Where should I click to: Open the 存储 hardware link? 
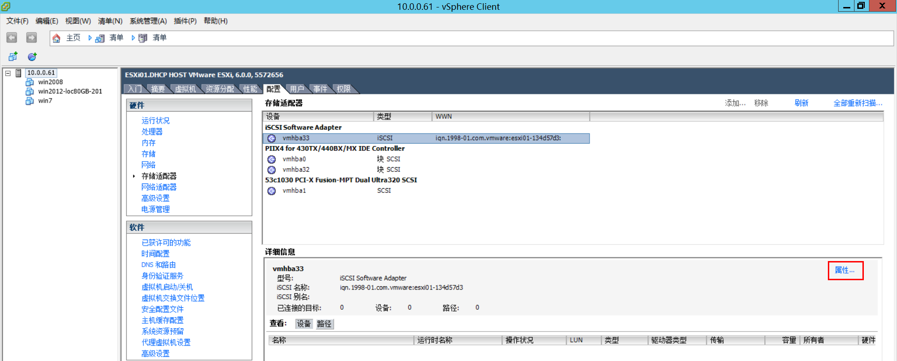pyautogui.click(x=149, y=154)
